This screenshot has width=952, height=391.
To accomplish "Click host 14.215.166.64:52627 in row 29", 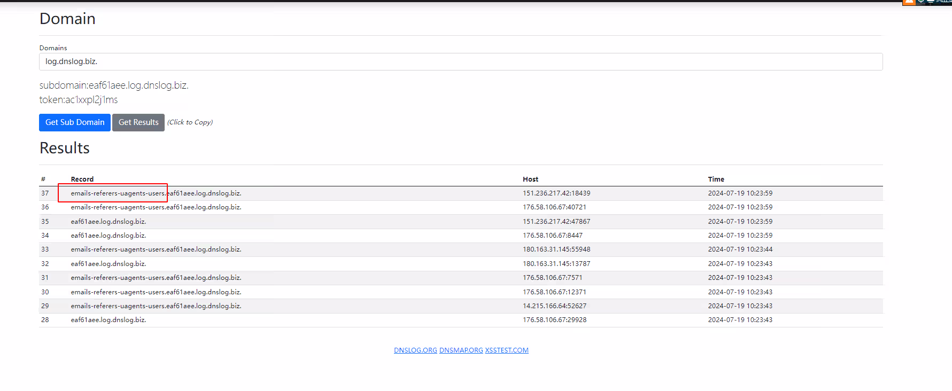I will 554,306.
